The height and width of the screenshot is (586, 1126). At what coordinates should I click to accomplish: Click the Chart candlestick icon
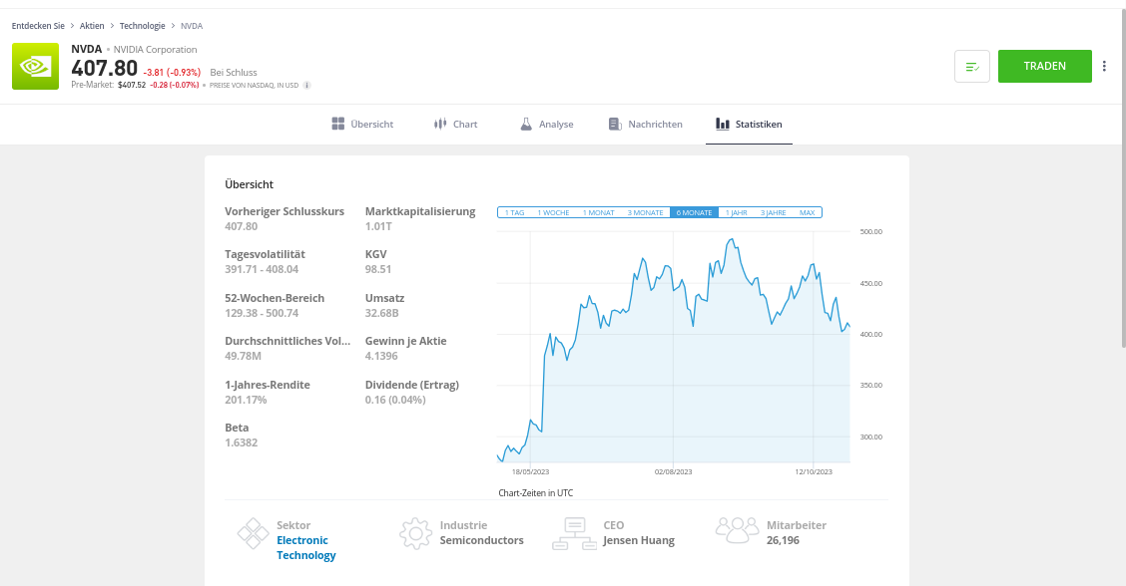tap(440, 125)
